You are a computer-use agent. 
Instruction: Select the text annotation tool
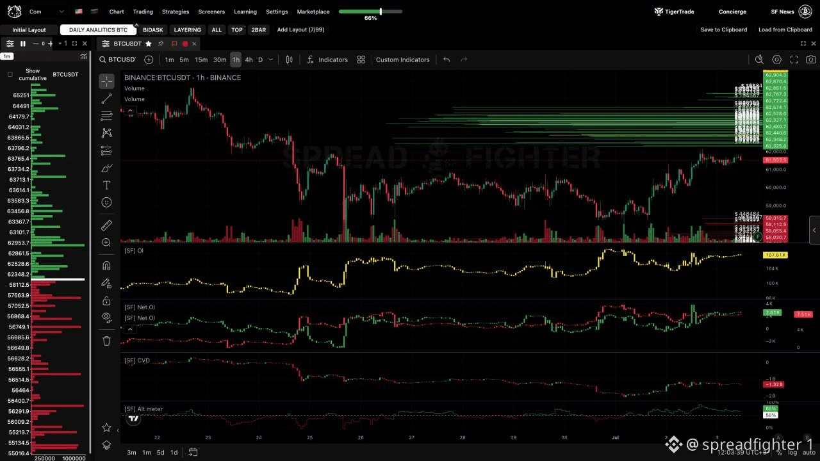coord(106,185)
